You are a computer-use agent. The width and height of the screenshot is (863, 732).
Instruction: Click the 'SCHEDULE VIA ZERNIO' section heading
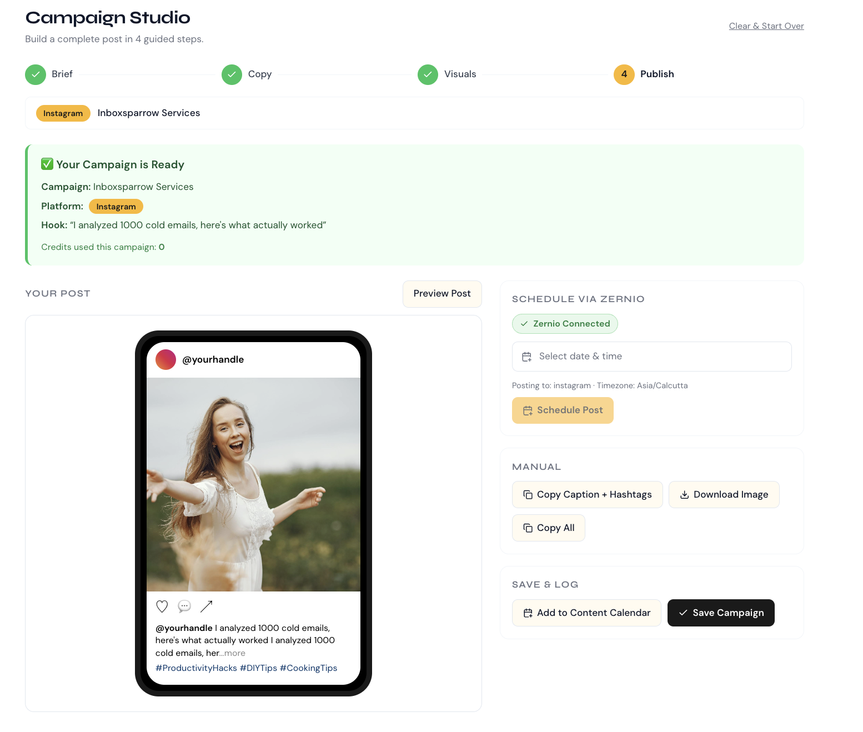[578, 299]
